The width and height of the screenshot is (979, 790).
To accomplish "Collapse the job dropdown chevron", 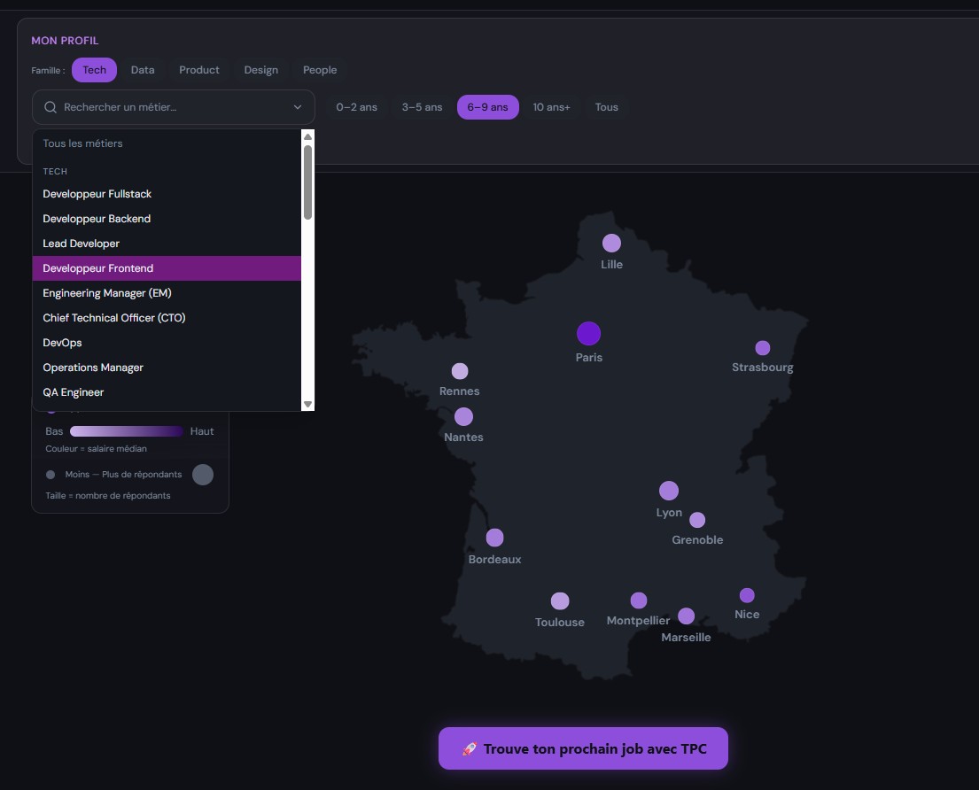I will pyautogui.click(x=297, y=107).
